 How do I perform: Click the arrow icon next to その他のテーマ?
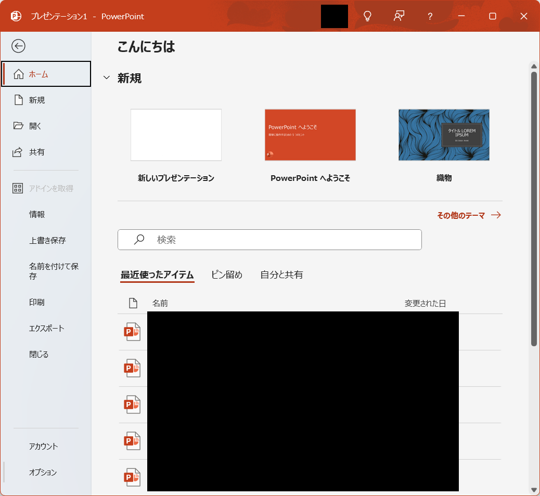496,215
